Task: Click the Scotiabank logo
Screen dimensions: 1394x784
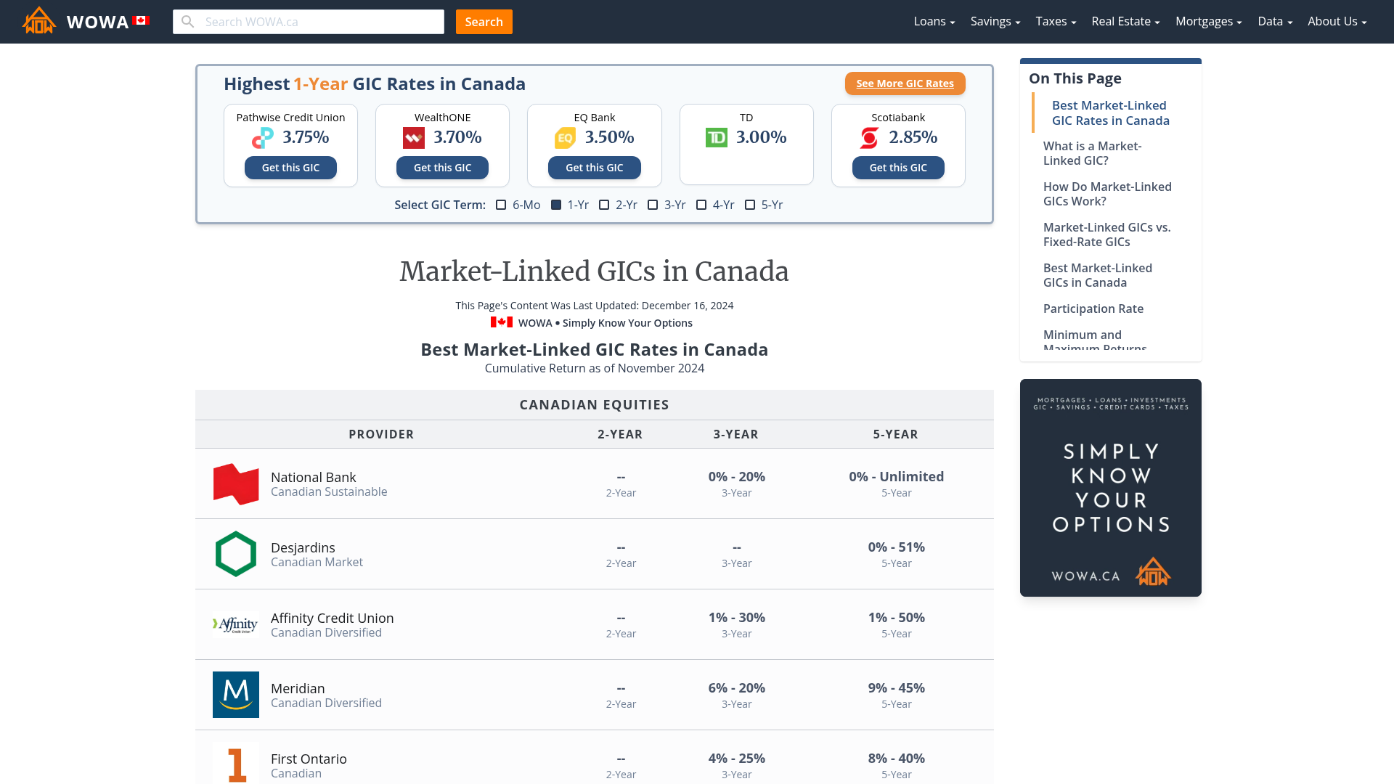Action: 869,137
